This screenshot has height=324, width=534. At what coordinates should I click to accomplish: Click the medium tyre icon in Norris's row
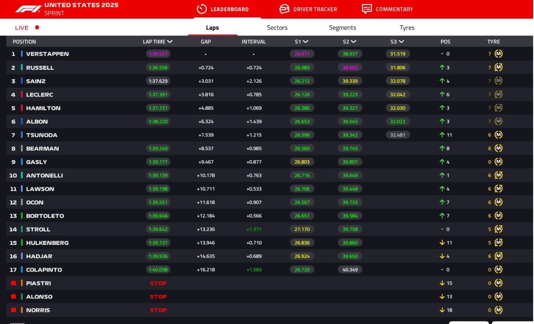pos(498,310)
